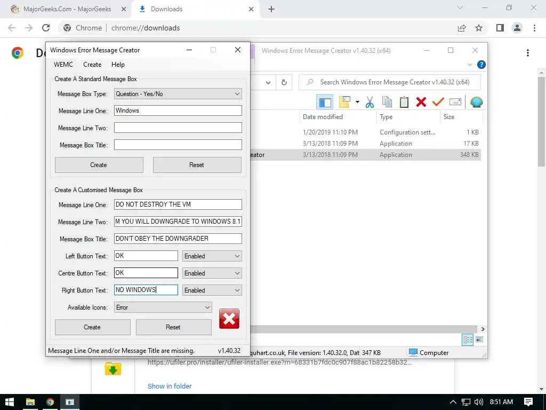
Task: Open a new Chrome tab with plus button
Action: [271, 9]
